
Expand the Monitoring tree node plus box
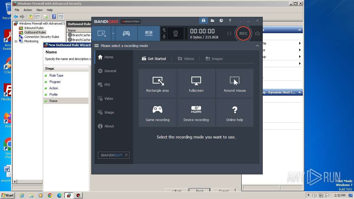[16, 41]
